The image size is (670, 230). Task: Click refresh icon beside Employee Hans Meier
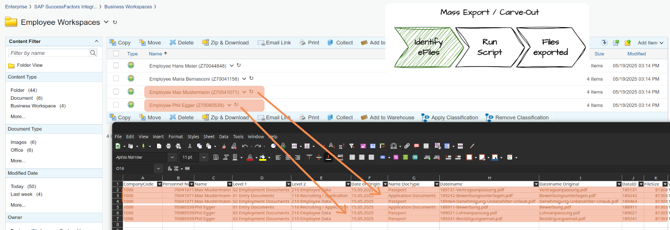(x=240, y=65)
